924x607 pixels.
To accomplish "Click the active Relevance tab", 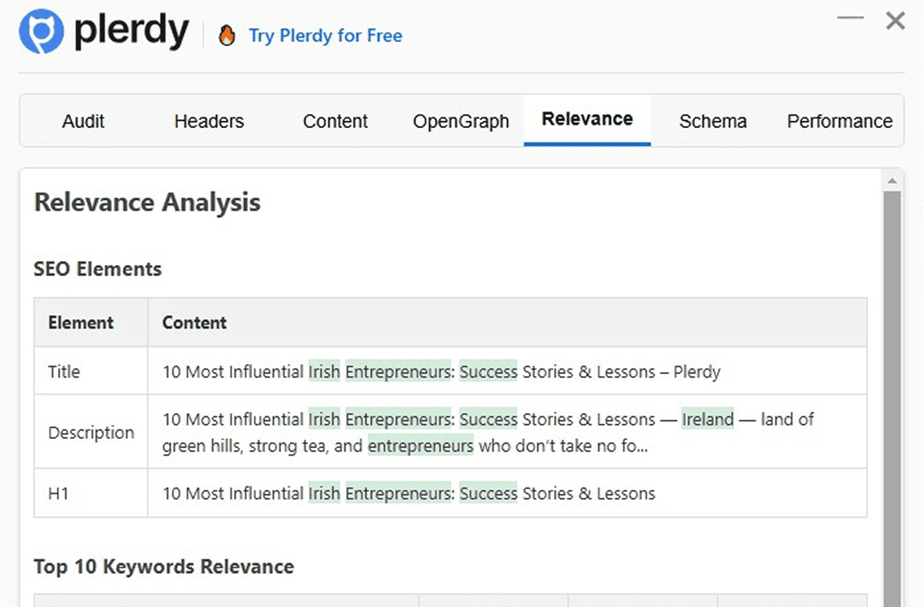I will pos(587,120).
